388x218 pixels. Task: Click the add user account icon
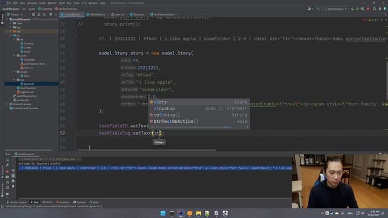(310, 8)
